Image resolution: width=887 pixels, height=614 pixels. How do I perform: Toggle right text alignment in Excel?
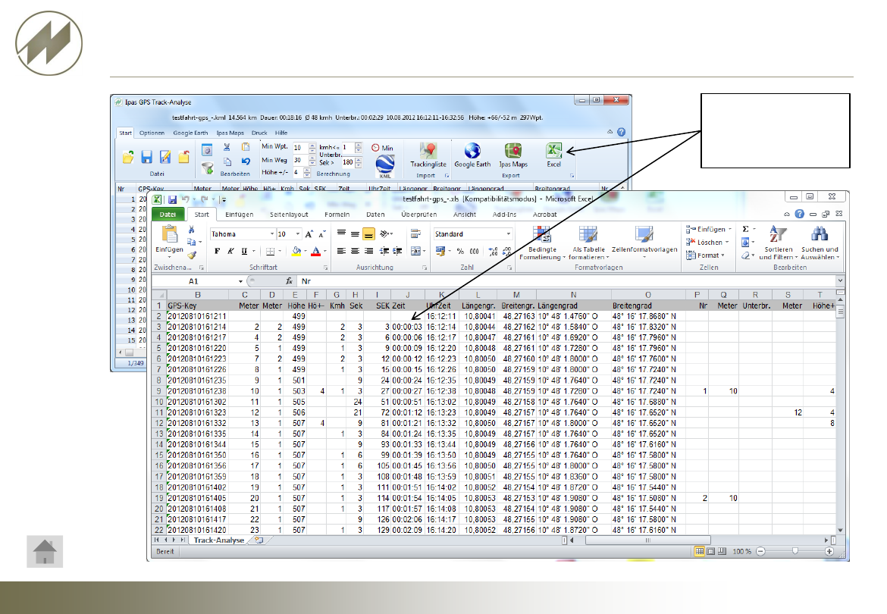pyautogui.click(x=368, y=251)
